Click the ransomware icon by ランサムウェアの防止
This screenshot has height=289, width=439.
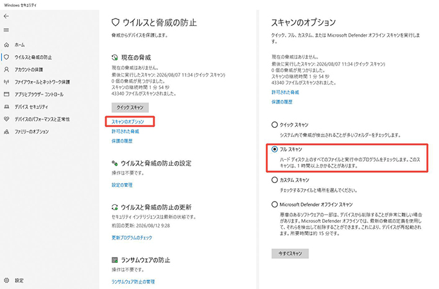[x=115, y=260]
